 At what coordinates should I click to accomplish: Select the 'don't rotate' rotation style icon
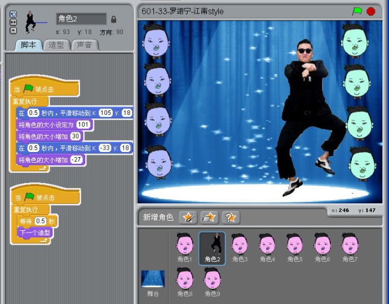[x=13, y=30]
